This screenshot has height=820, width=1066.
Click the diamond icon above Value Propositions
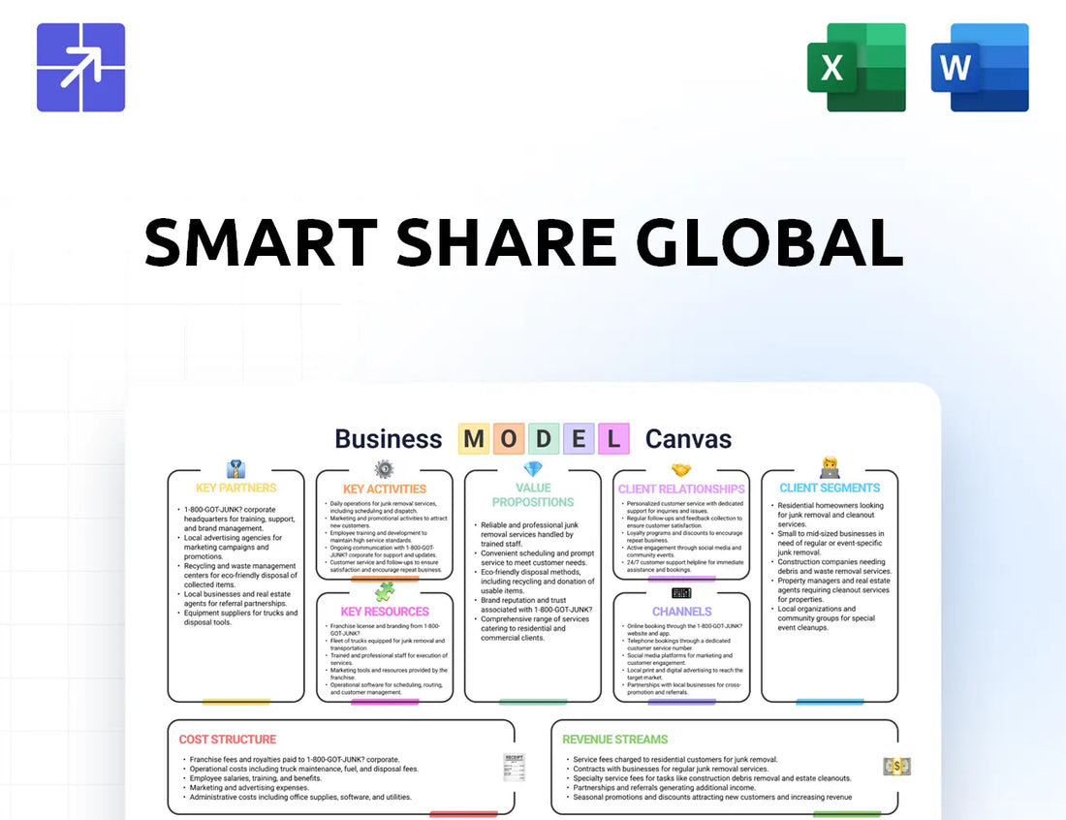(x=533, y=468)
